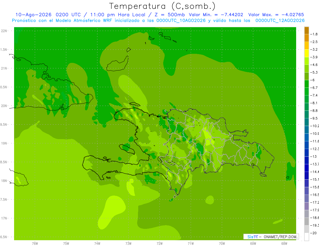Click legend swatch between -3.2 and -3.9
Image resolution: width=319 pixels, height=247 pixels.
pos(307,53)
